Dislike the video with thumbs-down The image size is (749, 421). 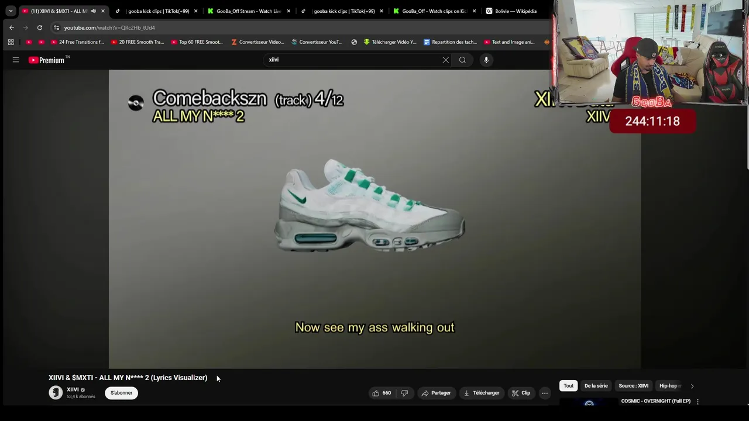(404, 393)
